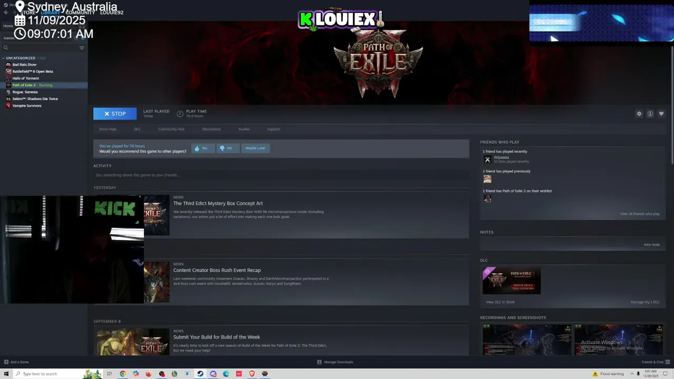Image resolution: width=674 pixels, height=379 pixels.
Task: Open the Windows notification center icon
Action: pos(666,374)
